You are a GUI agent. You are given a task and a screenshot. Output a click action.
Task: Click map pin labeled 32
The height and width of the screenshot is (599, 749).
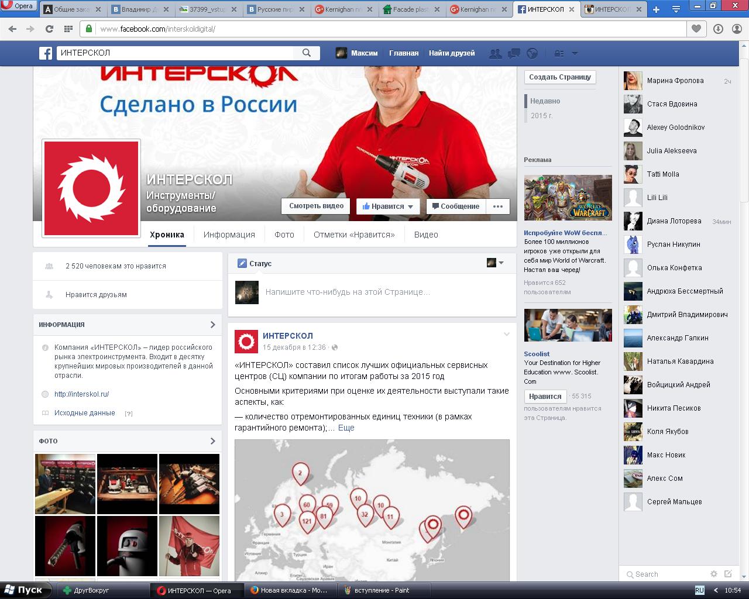click(365, 515)
